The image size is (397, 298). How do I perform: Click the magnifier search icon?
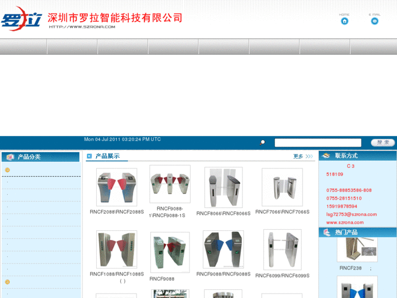[262, 142]
